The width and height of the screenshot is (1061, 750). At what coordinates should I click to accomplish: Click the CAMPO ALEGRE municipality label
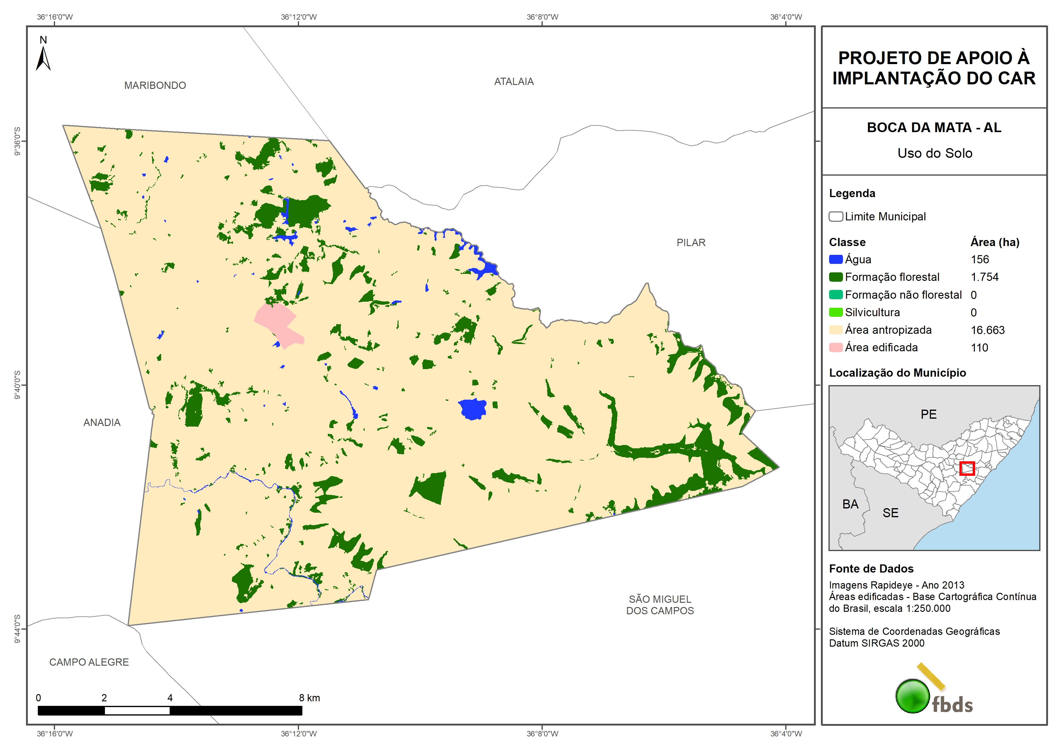coord(89,662)
